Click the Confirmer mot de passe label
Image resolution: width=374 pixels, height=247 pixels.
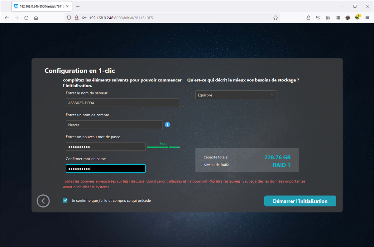pos(86,159)
